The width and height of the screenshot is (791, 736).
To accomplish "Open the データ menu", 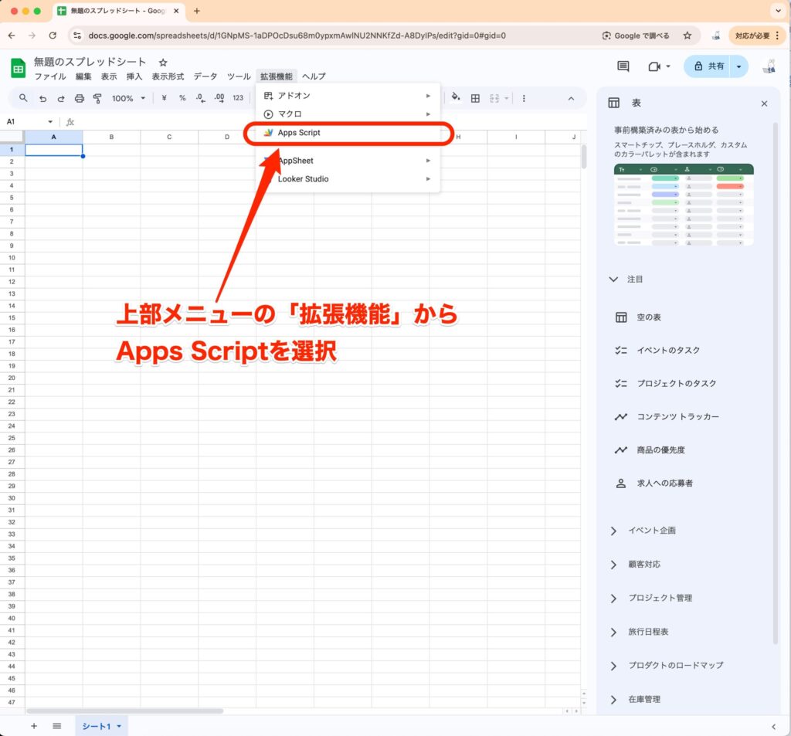I will click(205, 76).
